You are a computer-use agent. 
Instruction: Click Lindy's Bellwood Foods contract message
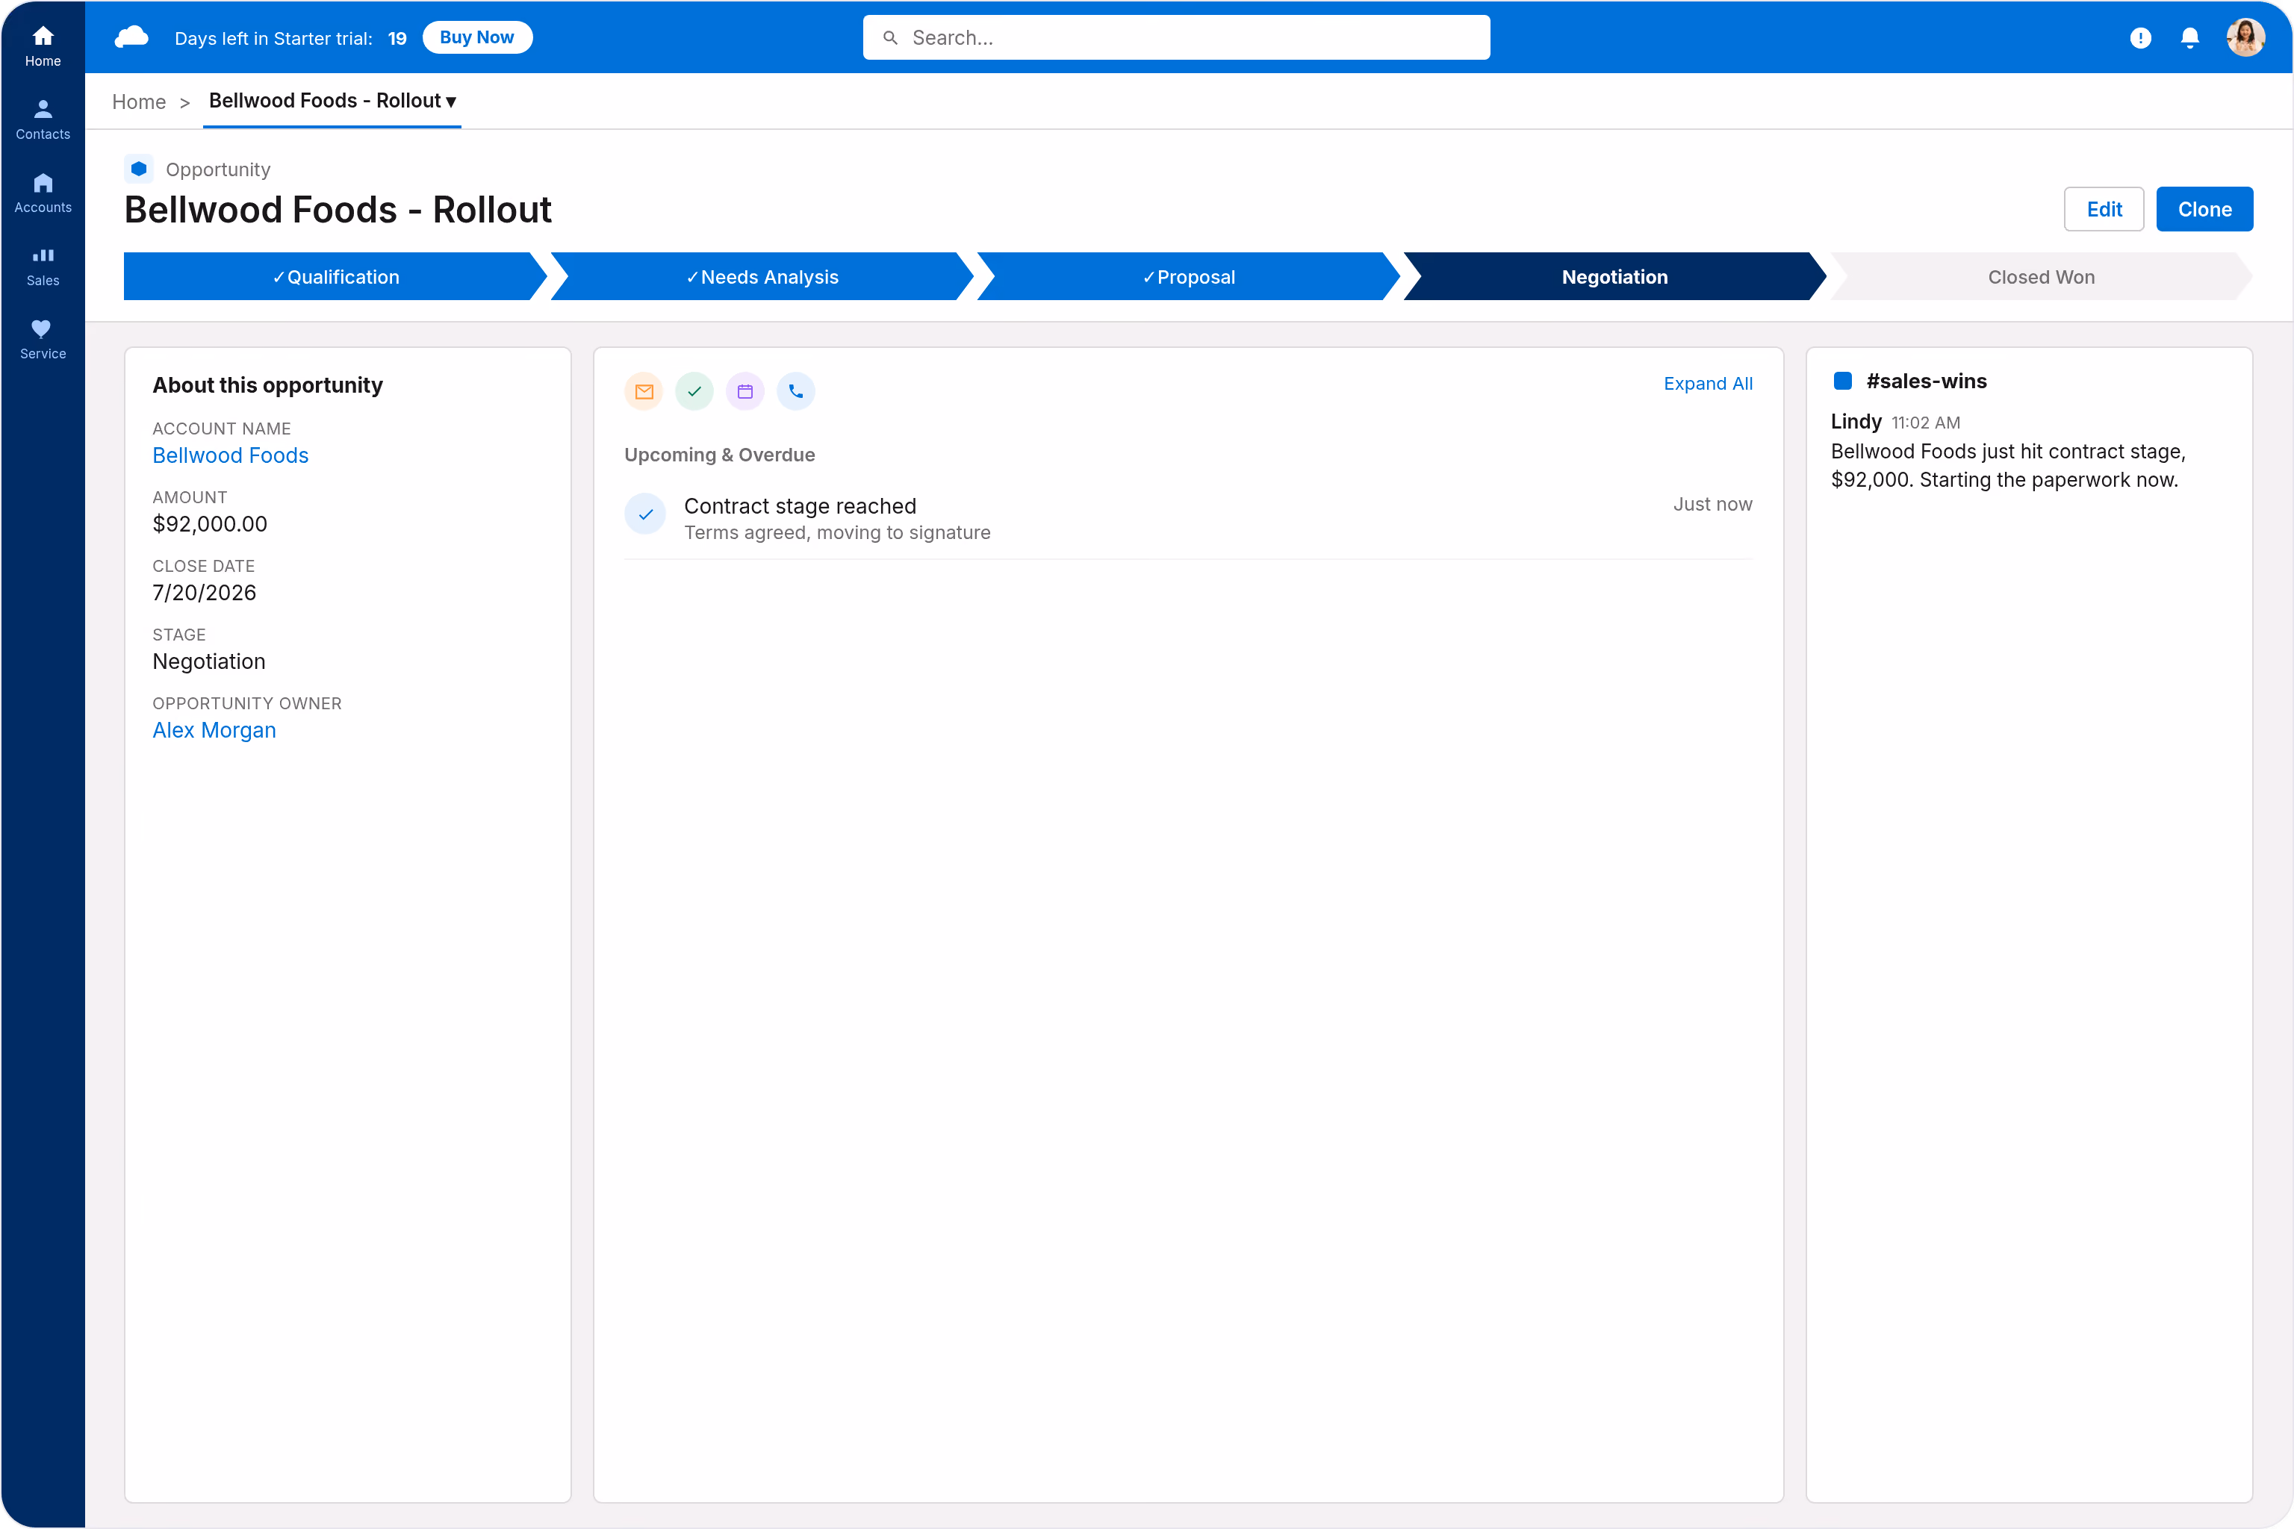click(x=2007, y=465)
